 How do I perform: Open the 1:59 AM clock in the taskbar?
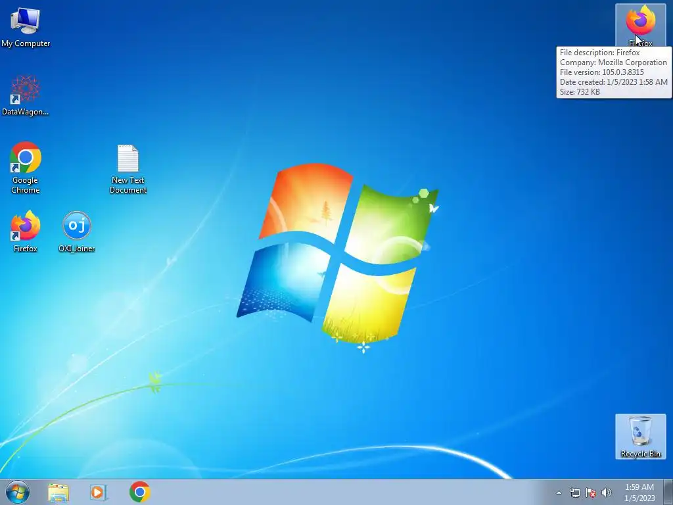coord(639,493)
